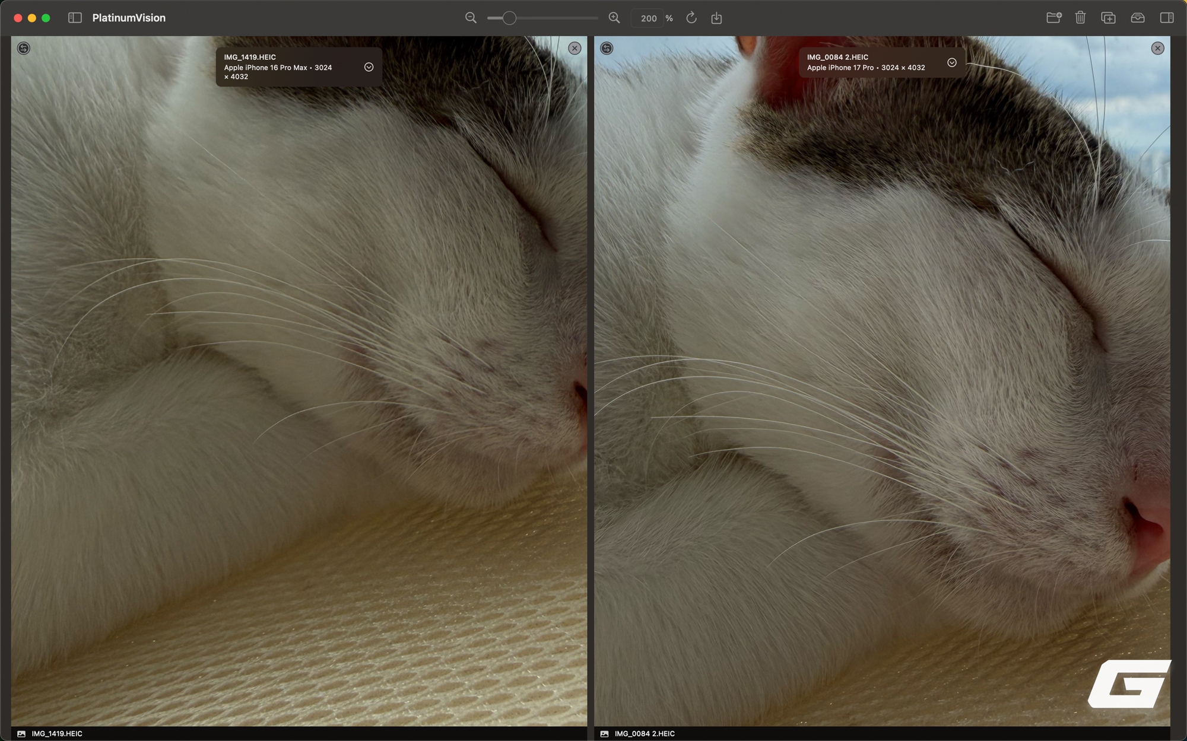Click the 200 zoom percentage field
The height and width of the screenshot is (741, 1187).
(648, 18)
